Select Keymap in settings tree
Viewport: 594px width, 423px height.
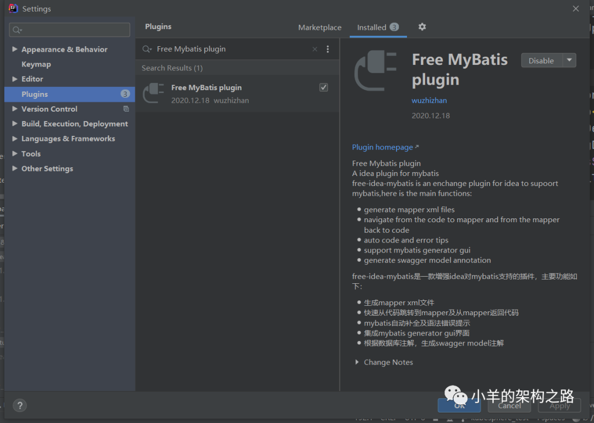(x=36, y=64)
